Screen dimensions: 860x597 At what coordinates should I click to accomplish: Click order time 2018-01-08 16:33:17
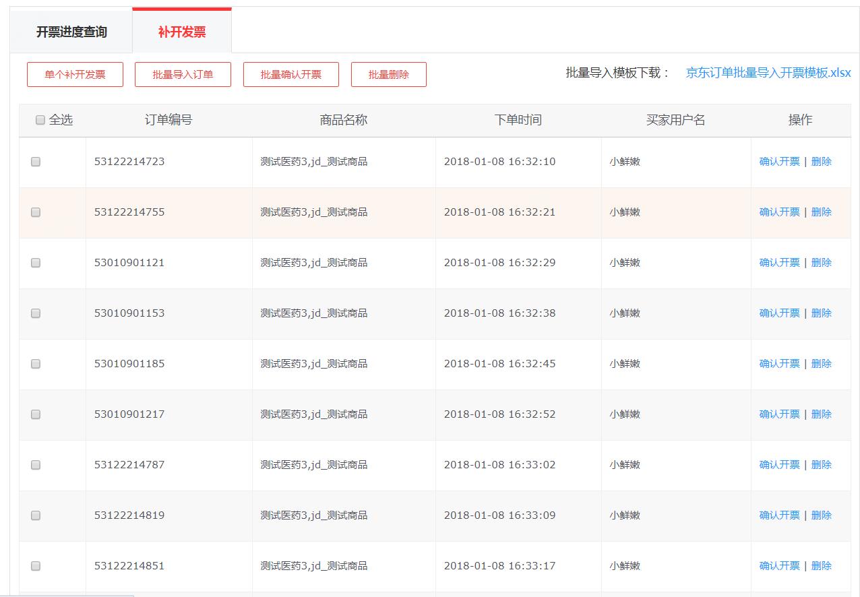click(500, 566)
